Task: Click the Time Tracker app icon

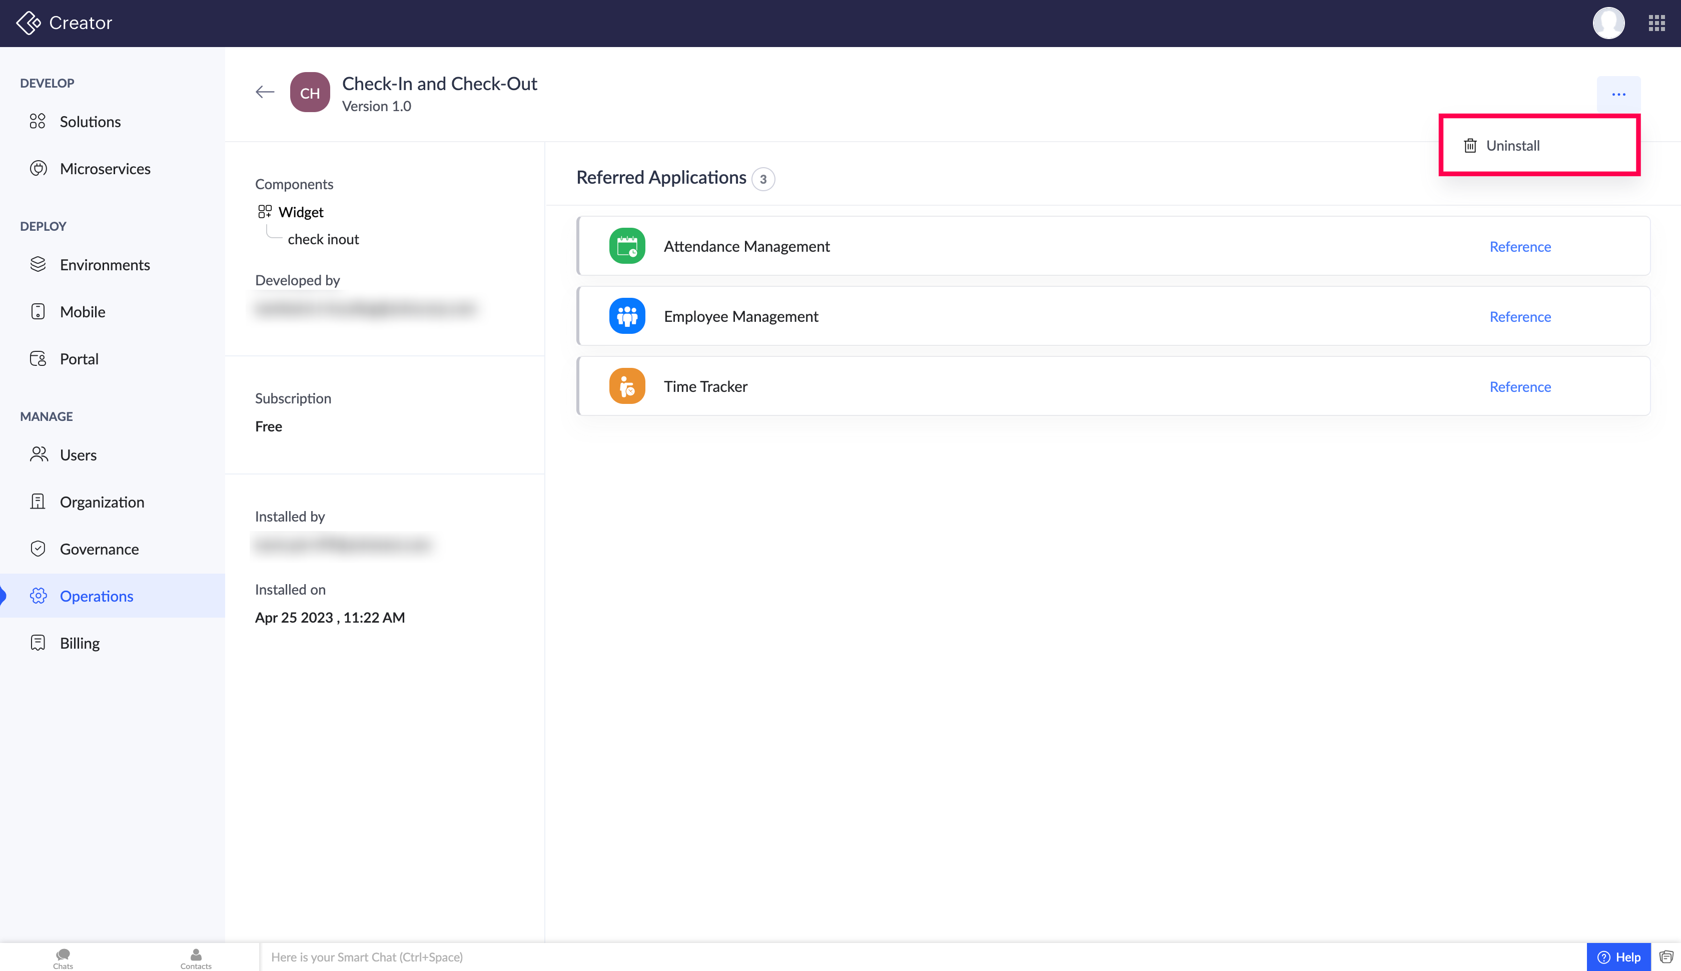Action: pos(626,386)
